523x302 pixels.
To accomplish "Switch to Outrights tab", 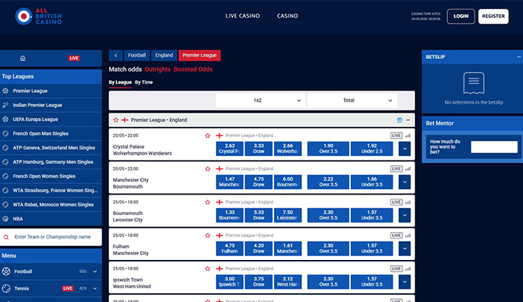I will [158, 69].
